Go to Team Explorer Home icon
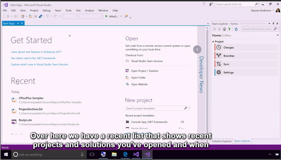This screenshot has height=160, width=281. point(224,29)
